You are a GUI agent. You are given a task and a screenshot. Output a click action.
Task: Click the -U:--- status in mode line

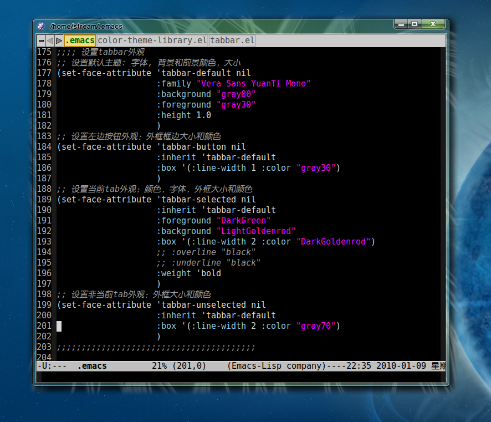pyautogui.click(x=52, y=366)
